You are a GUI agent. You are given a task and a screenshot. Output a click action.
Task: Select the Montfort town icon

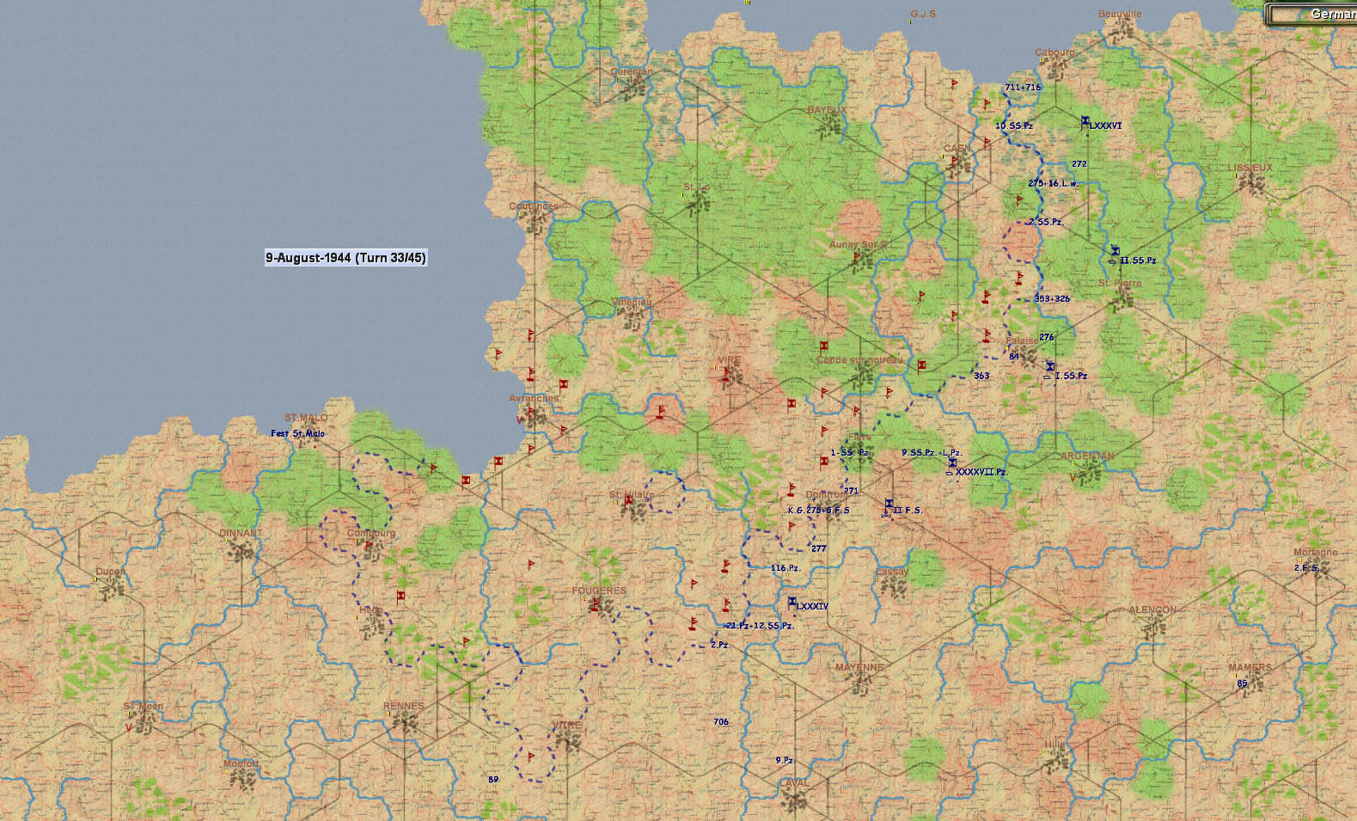point(243,780)
